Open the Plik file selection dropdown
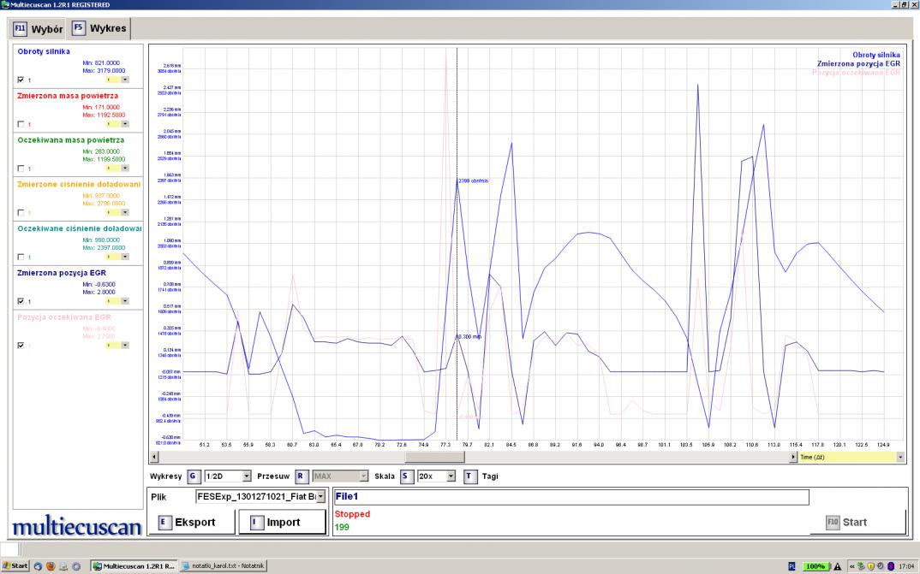Screen dimensions: 920x574 260,497
